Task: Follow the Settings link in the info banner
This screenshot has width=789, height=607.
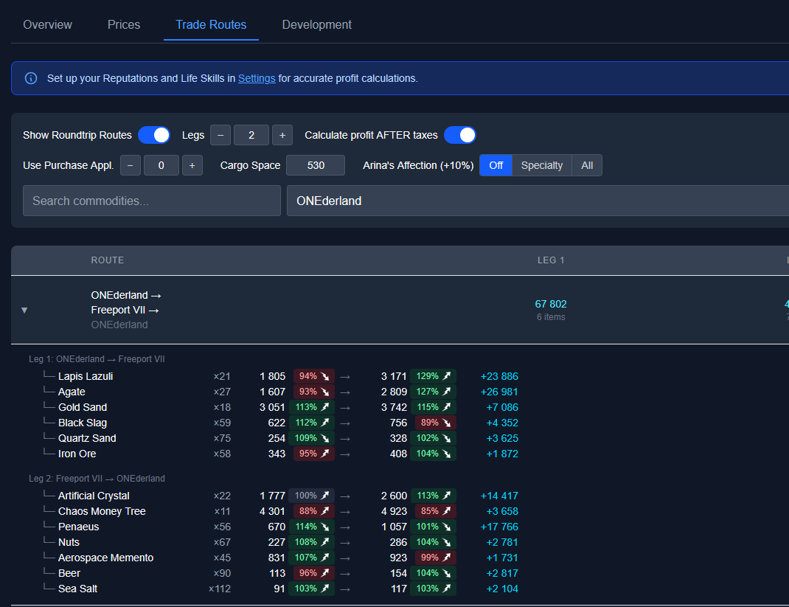Action: point(257,78)
